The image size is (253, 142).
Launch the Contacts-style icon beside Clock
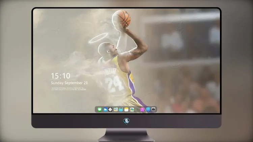pyautogui.click(x=116, y=109)
